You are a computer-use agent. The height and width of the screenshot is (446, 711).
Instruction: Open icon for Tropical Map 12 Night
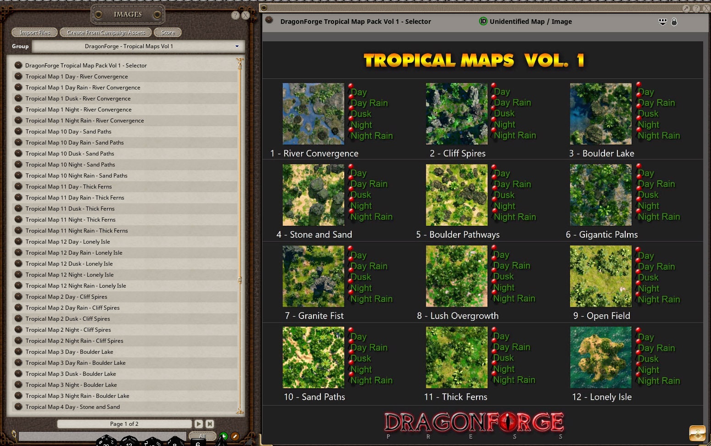18,274
